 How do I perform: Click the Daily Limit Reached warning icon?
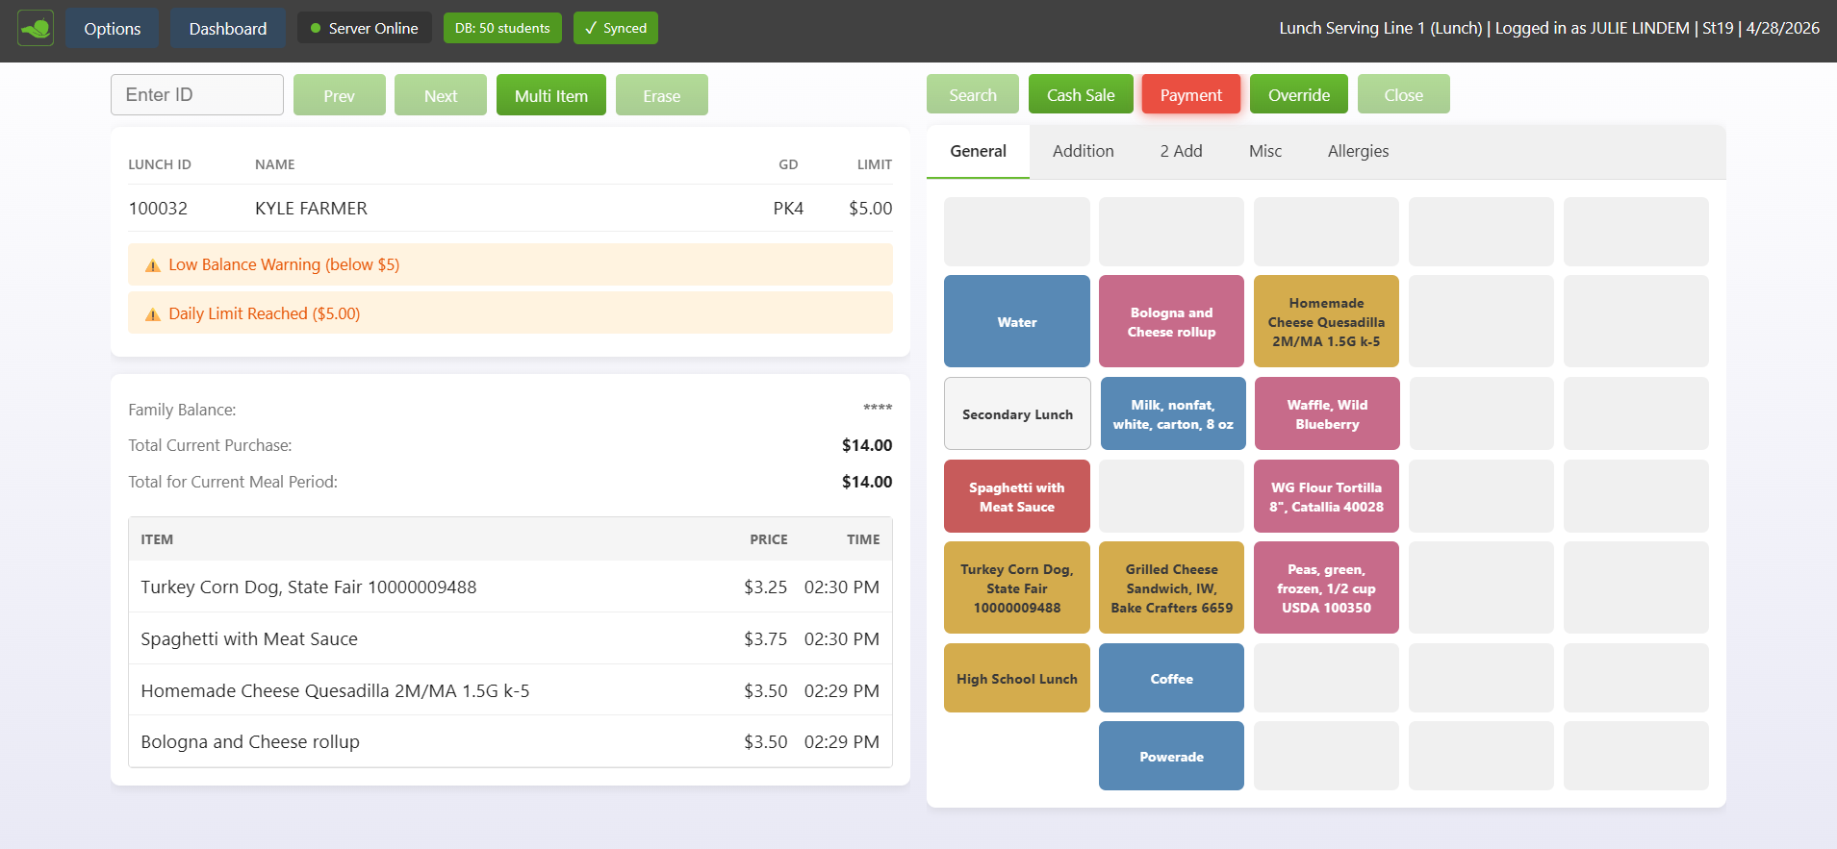pyautogui.click(x=152, y=314)
